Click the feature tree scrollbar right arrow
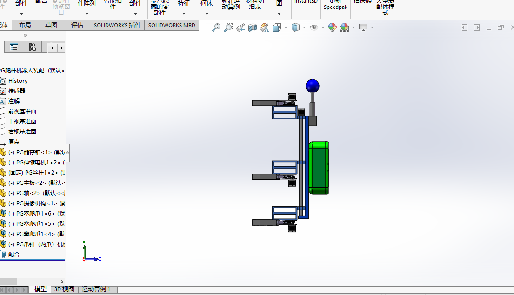Screen dimensions: 514x295 62,282
